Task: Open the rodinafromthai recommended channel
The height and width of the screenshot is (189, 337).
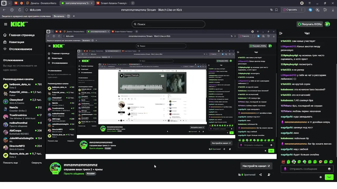Action: (22, 124)
